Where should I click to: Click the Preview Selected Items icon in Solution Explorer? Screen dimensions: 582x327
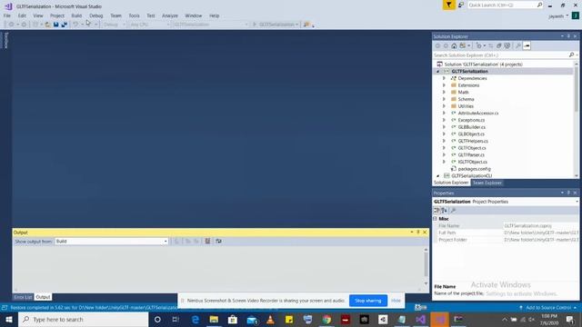click(527, 46)
